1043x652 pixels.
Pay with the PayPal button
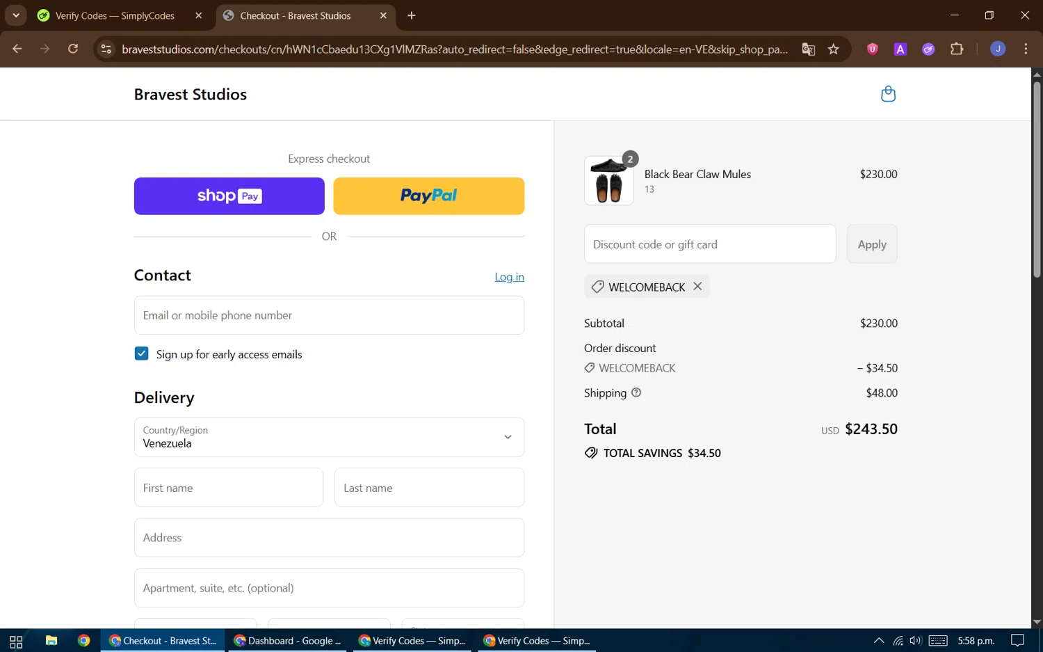click(429, 196)
